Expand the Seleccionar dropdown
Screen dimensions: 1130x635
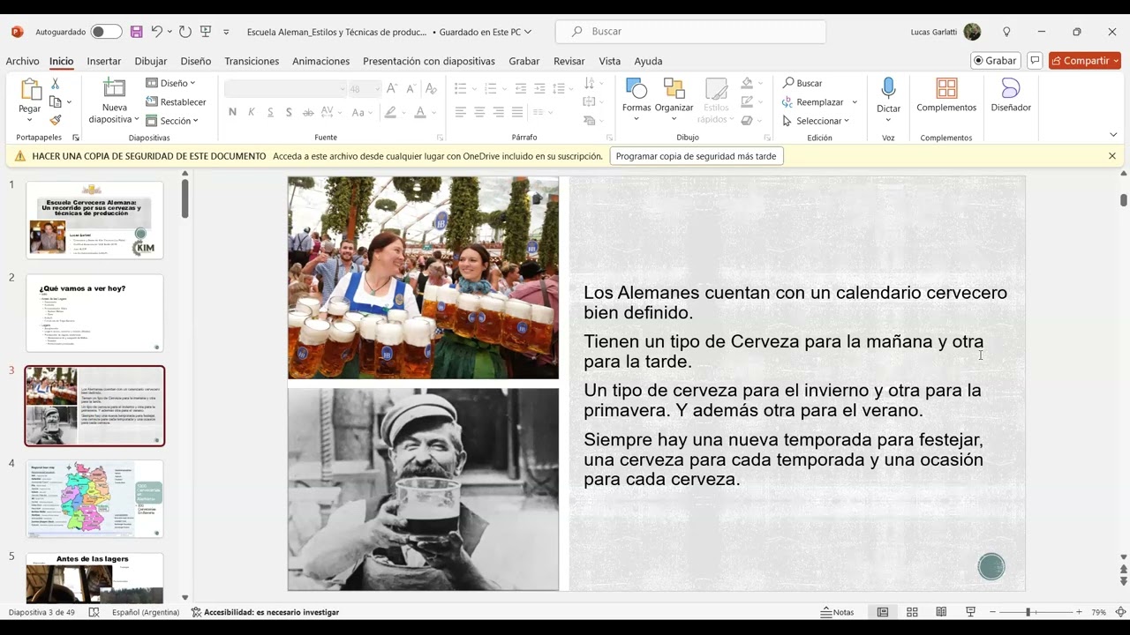pos(816,121)
